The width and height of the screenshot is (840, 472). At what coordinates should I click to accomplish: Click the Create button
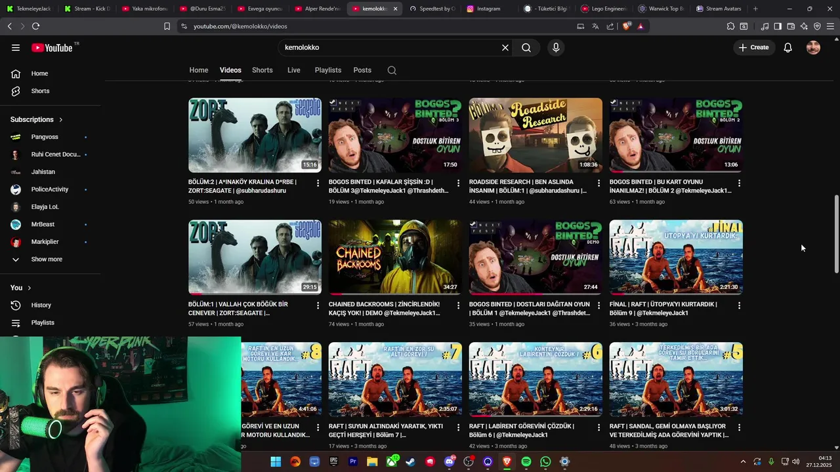click(754, 47)
